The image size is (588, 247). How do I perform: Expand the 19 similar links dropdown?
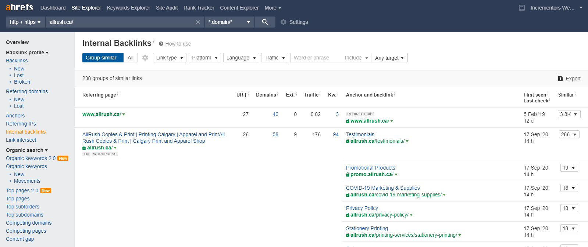569,168
